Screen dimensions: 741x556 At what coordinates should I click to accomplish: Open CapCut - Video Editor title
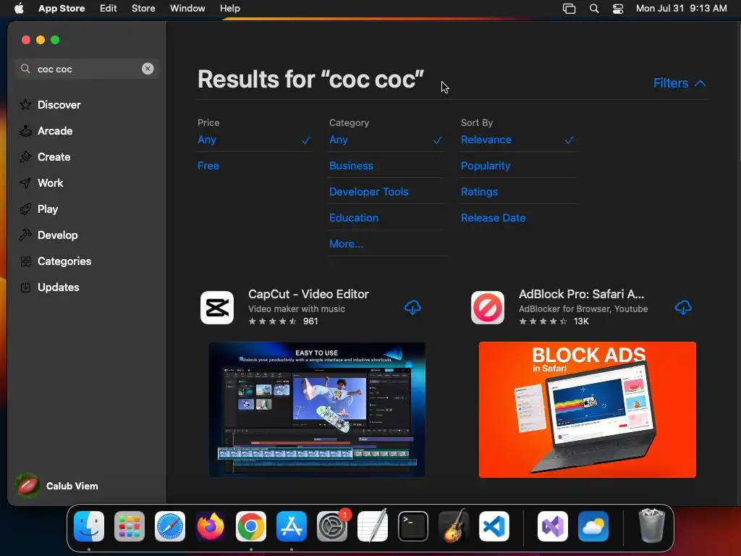click(x=308, y=294)
